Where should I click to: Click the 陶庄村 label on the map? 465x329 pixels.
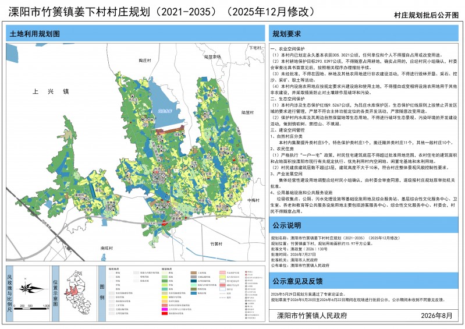tap(145, 61)
